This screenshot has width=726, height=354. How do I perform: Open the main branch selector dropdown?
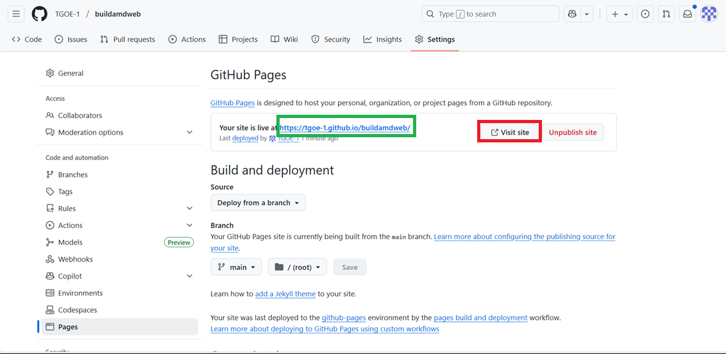point(236,267)
